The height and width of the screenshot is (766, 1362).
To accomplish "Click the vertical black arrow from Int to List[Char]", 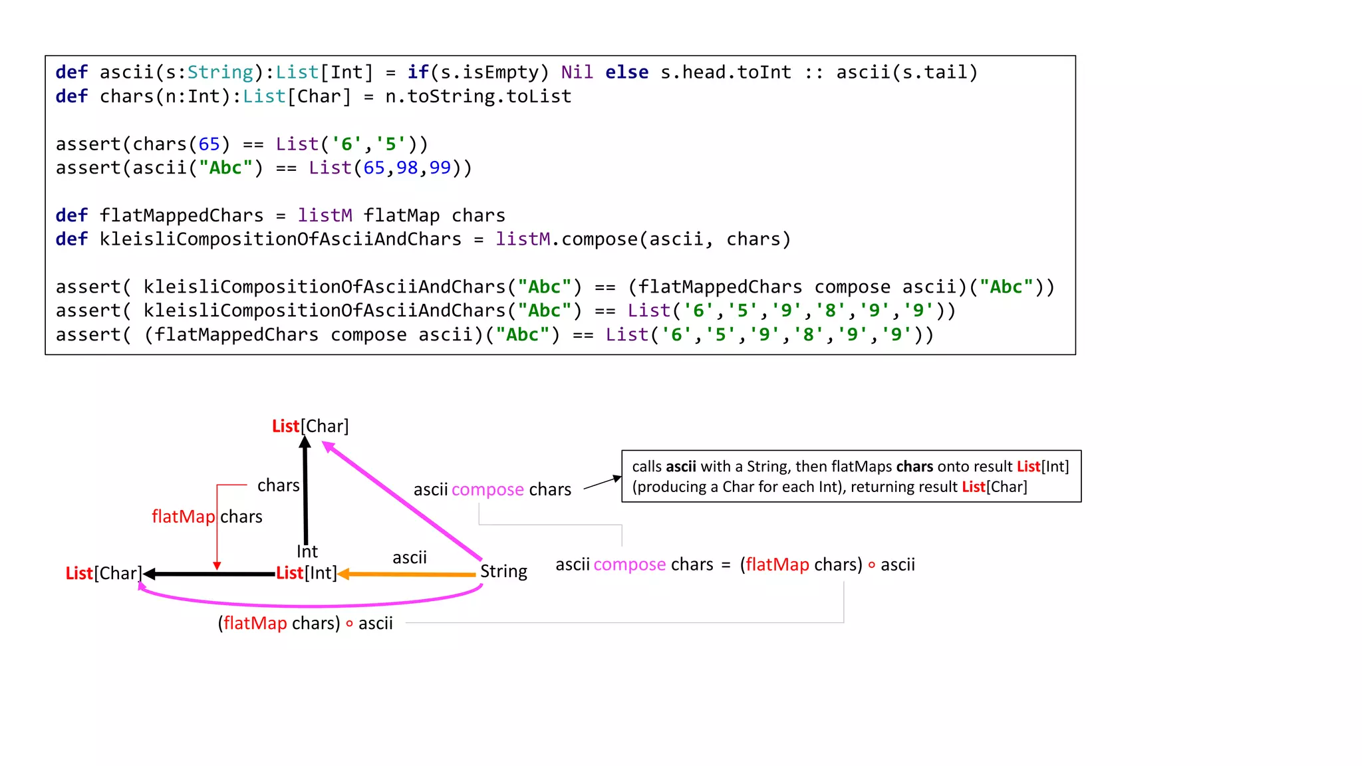I will 305,491.
